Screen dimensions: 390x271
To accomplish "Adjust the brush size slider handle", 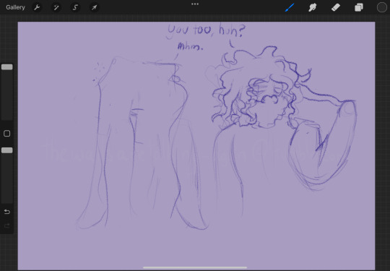I will [7, 66].
